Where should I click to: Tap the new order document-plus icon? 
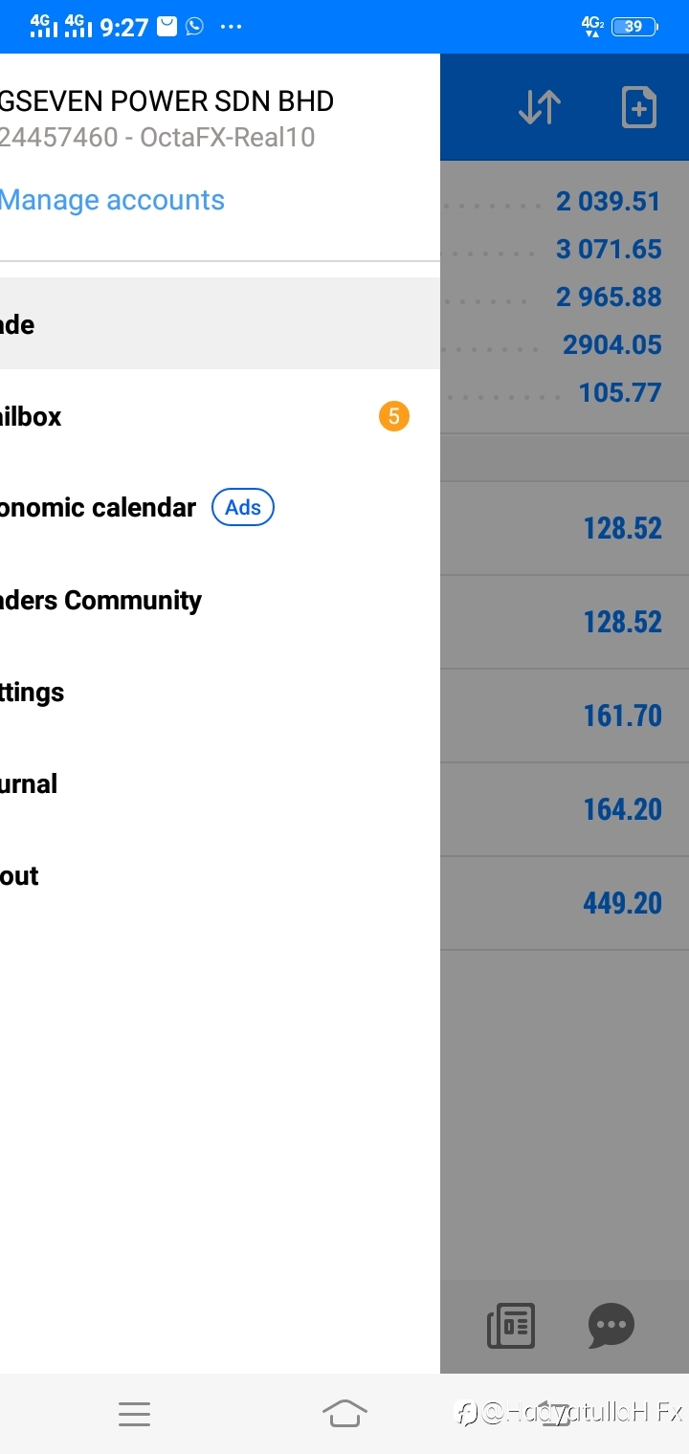[x=639, y=107]
